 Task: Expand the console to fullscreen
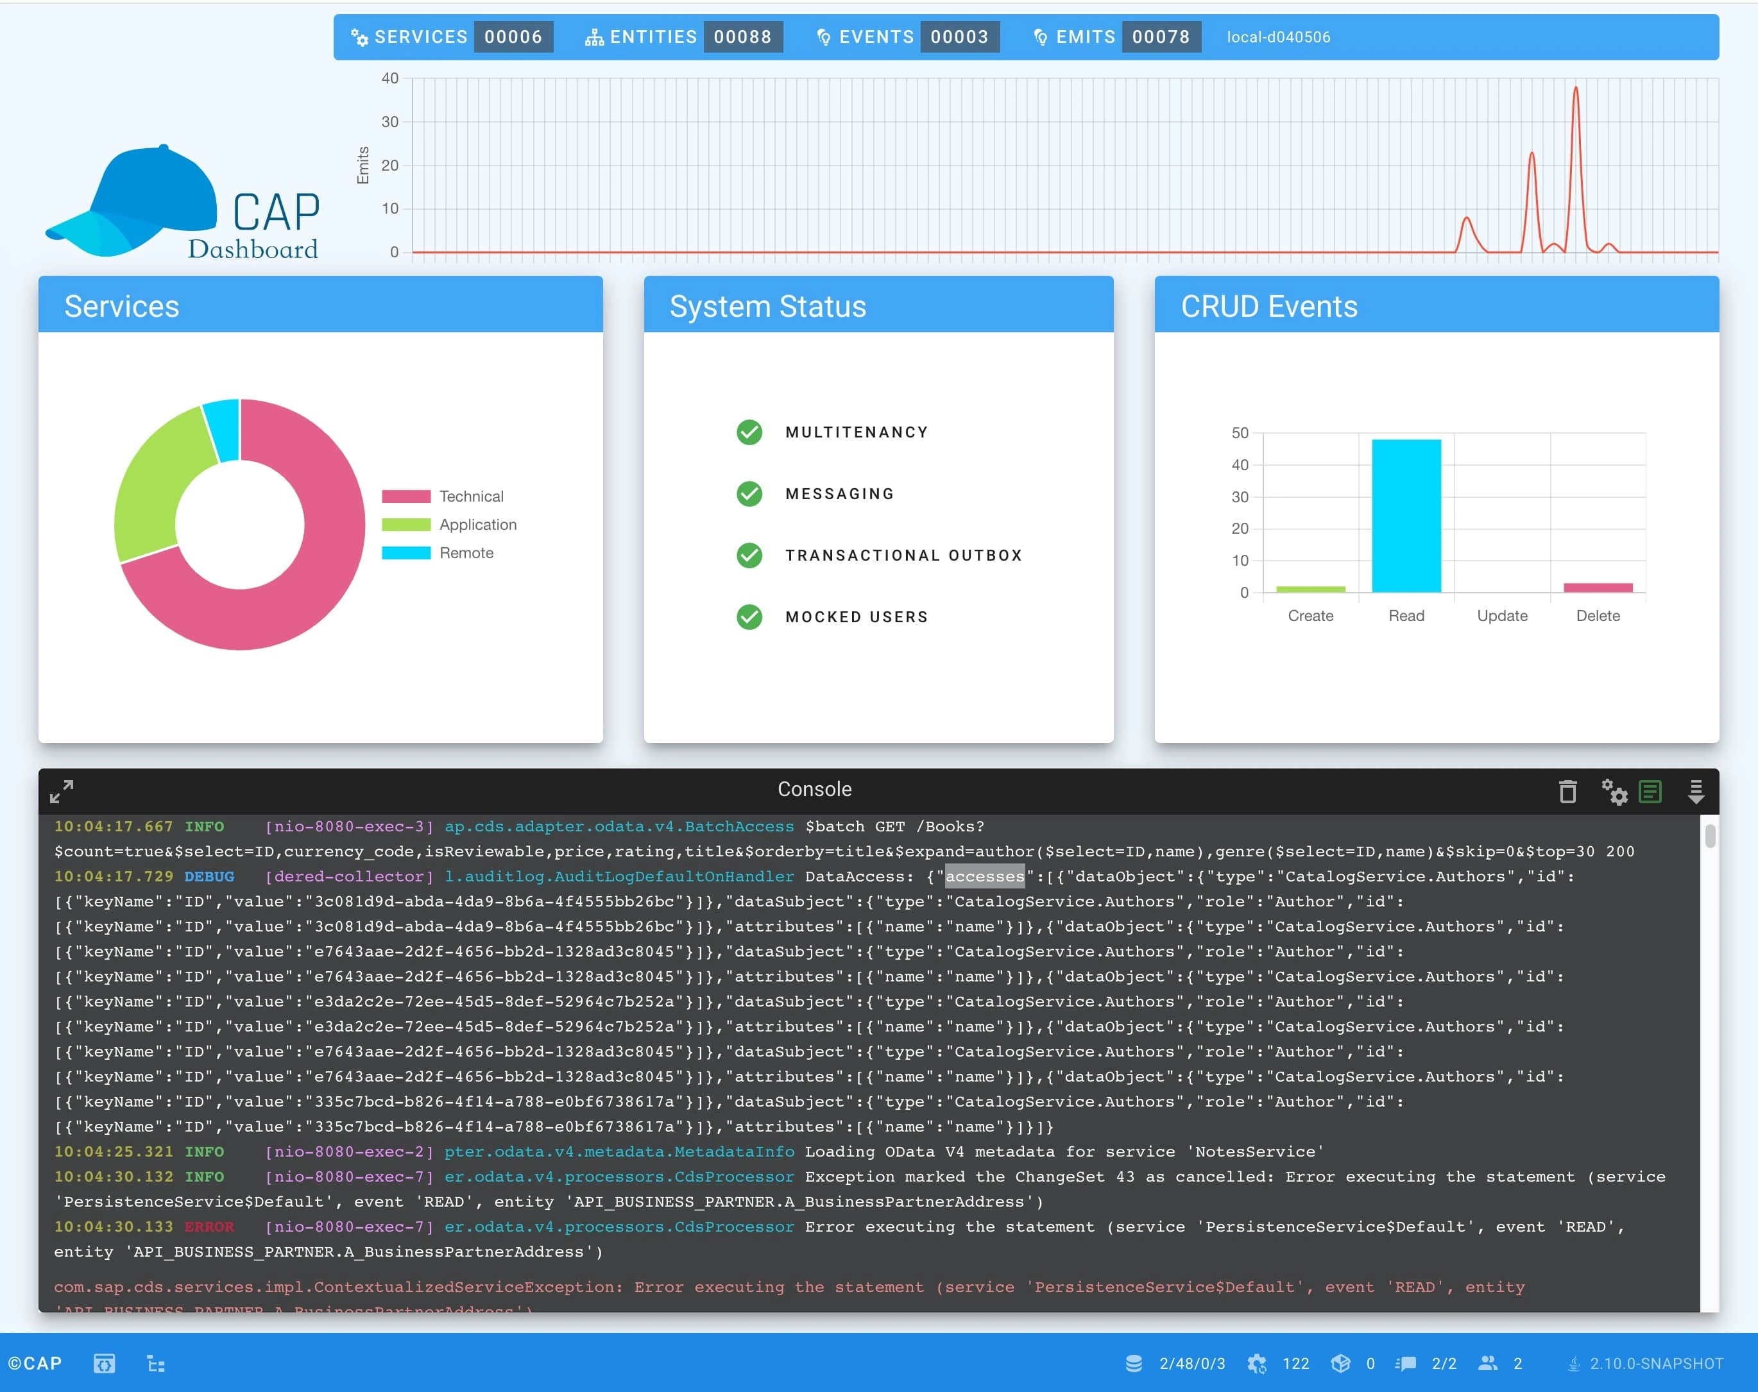tap(61, 792)
